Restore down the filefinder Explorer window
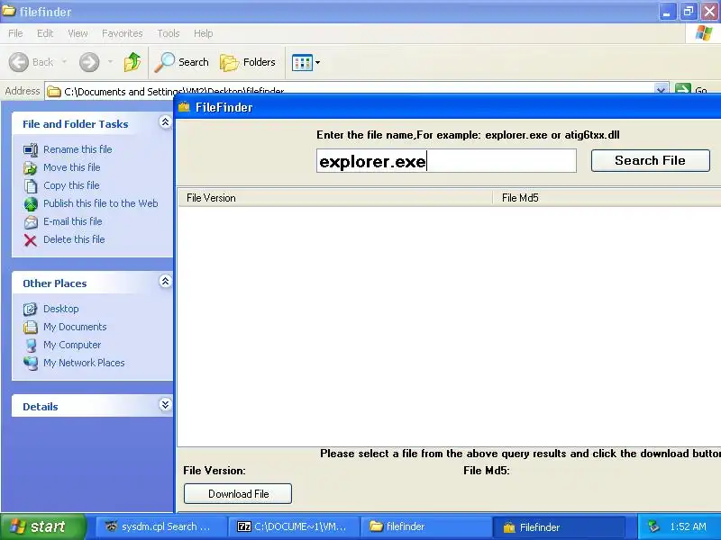 point(689,12)
